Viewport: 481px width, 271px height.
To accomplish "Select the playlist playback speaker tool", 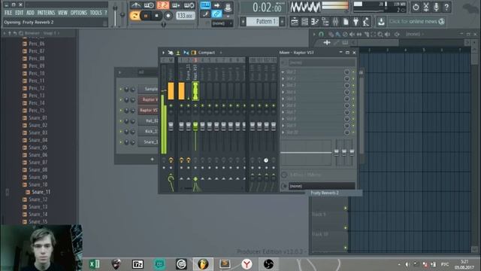I will pos(388,34).
